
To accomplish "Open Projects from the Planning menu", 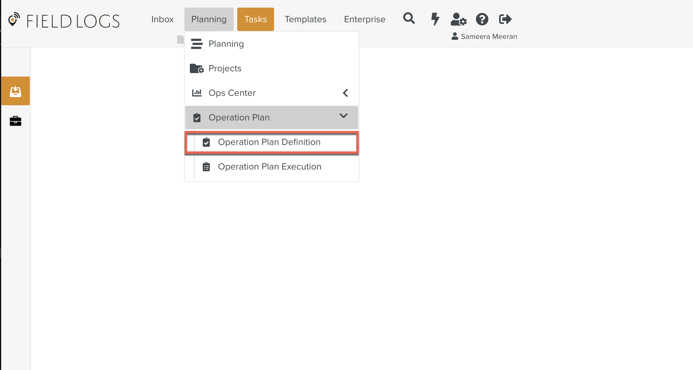I will [x=225, y=68].
